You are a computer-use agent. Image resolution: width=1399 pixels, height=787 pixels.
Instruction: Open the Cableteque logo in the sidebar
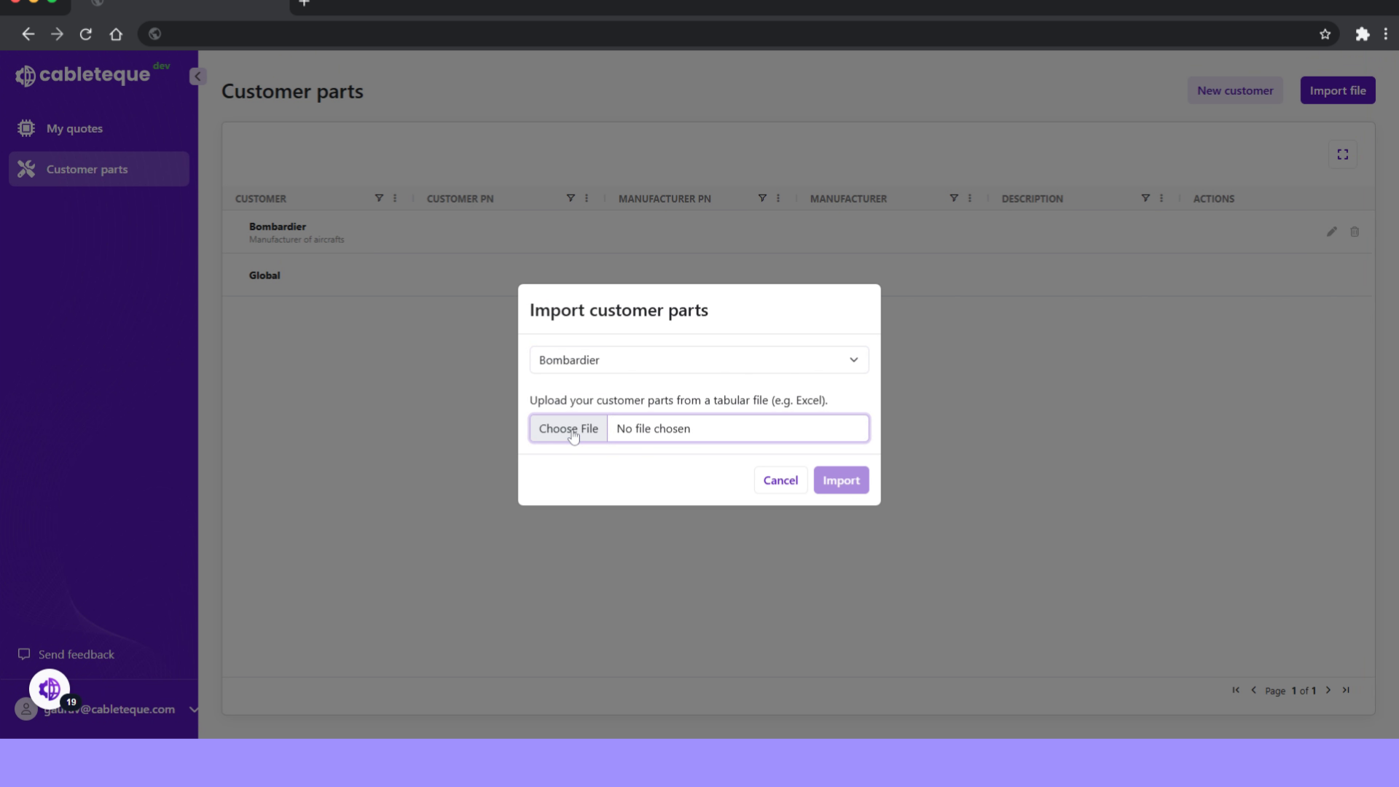point(82,74)
